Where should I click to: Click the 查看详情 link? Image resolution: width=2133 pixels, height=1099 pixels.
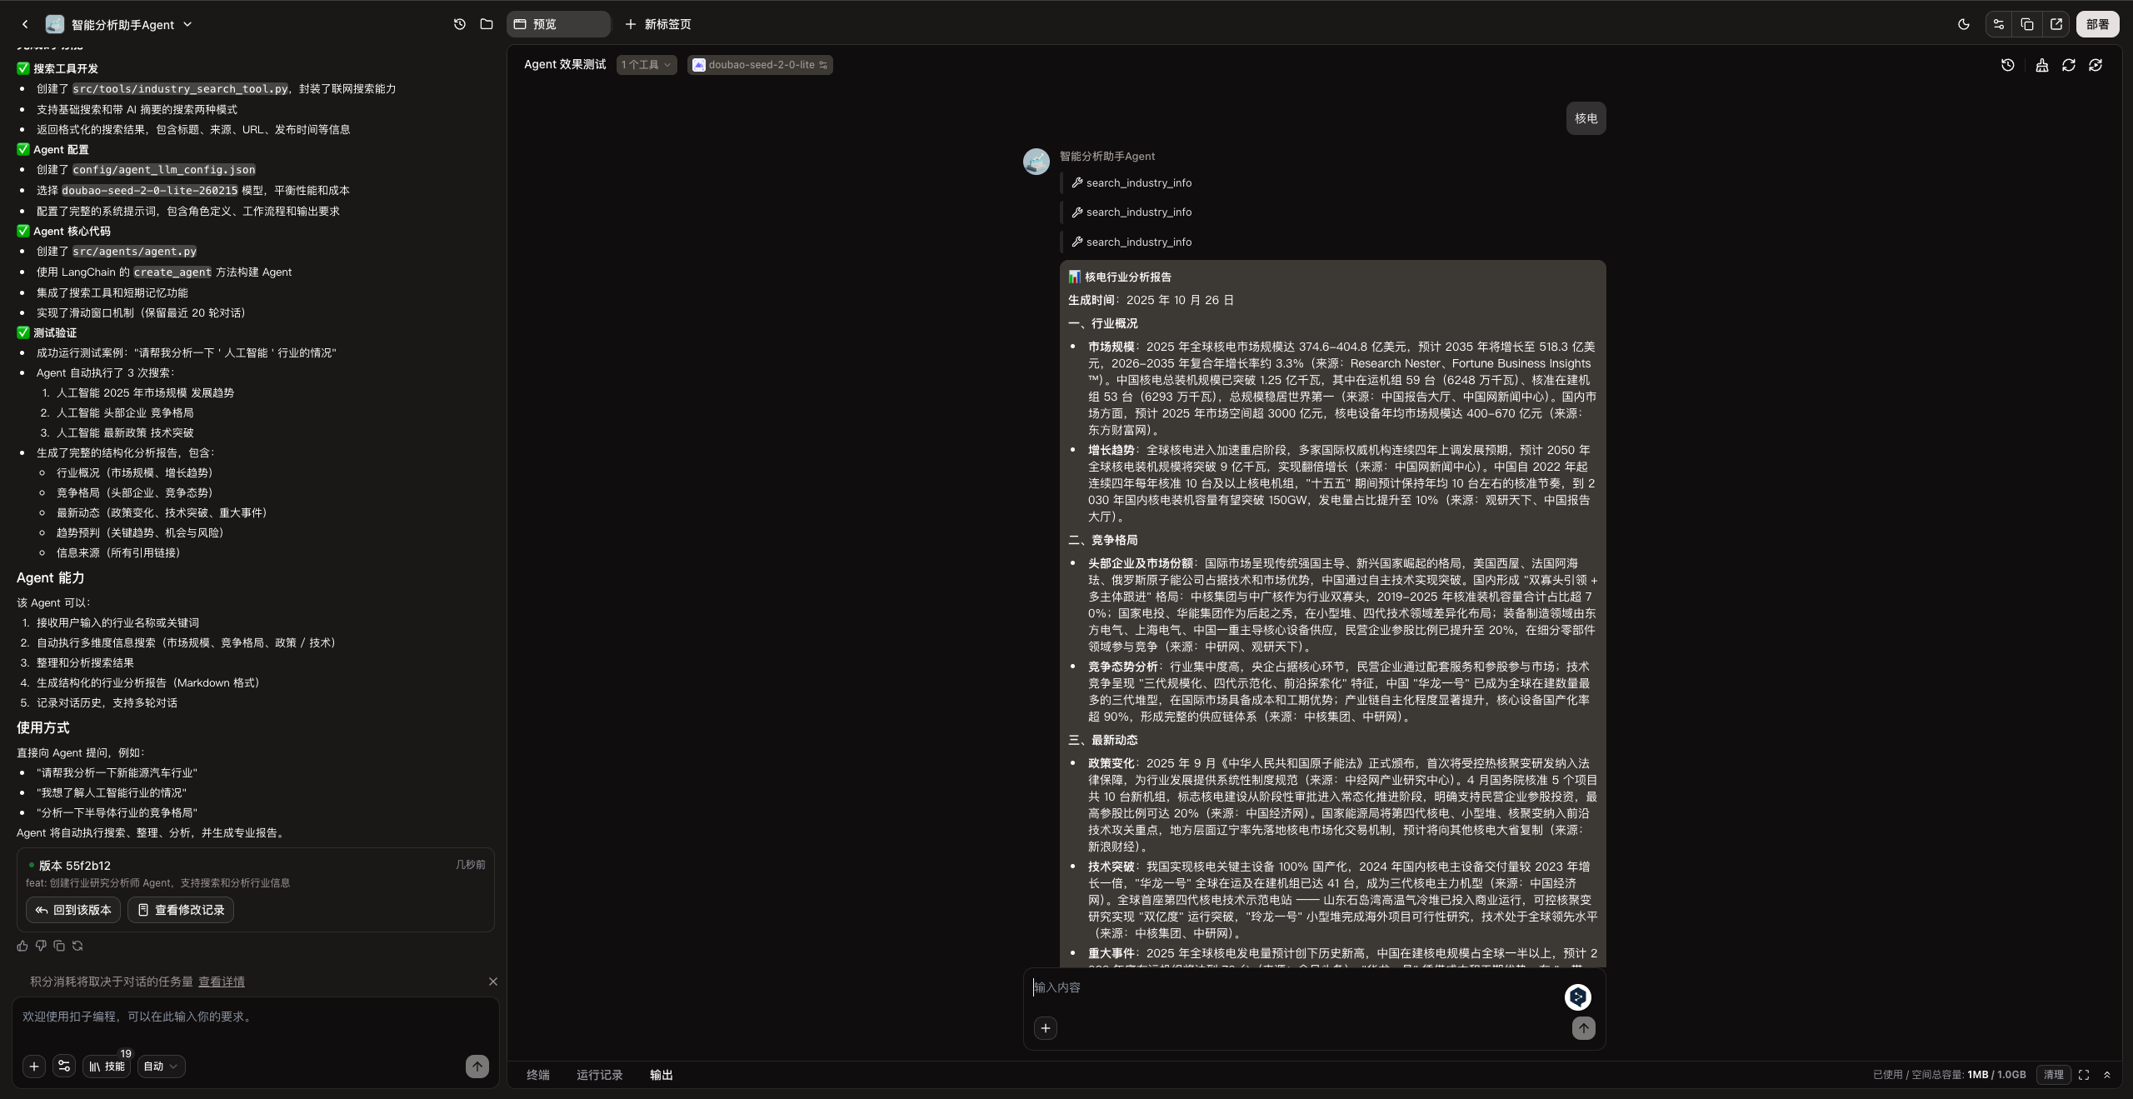tap(221, 982)
